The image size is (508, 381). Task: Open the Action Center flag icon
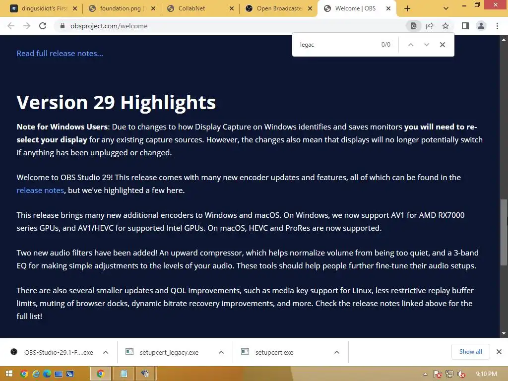coord(438,374)
